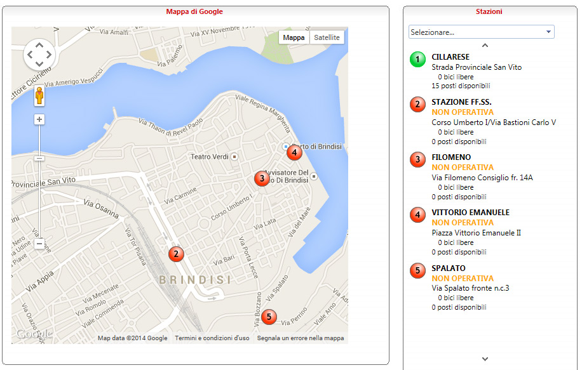Click map marker 3 on Corso Umberto
Screen dimensions: 582x370
pos(262,178)
